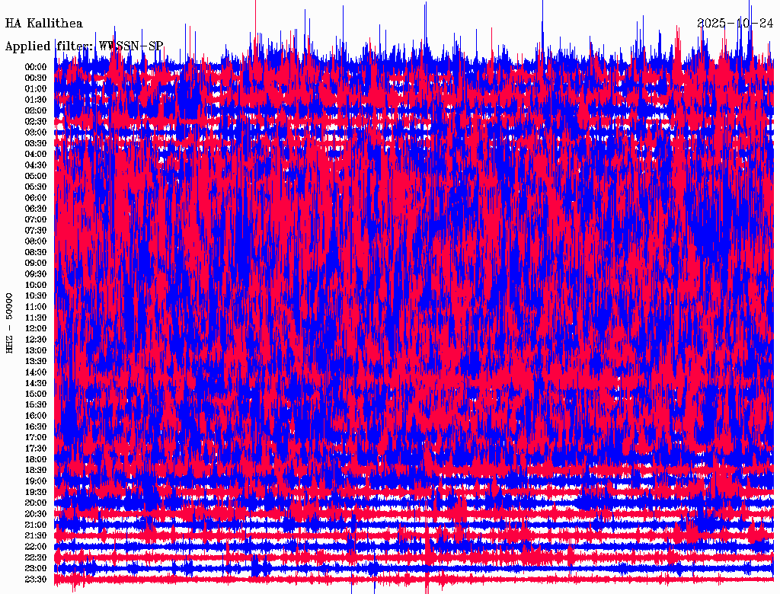Select the 23:30 time label

[36, 579]
